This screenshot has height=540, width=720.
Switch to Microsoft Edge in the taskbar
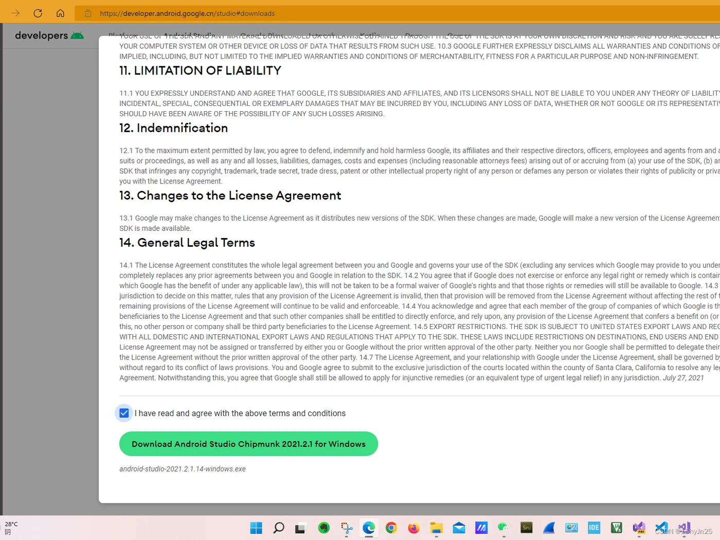point(369,528)
